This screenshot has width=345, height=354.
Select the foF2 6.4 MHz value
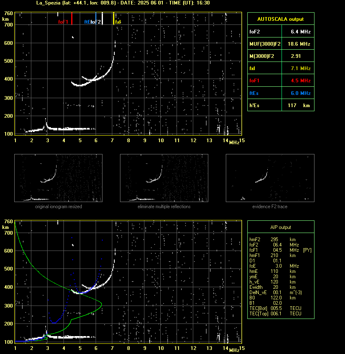pos(301,32)
